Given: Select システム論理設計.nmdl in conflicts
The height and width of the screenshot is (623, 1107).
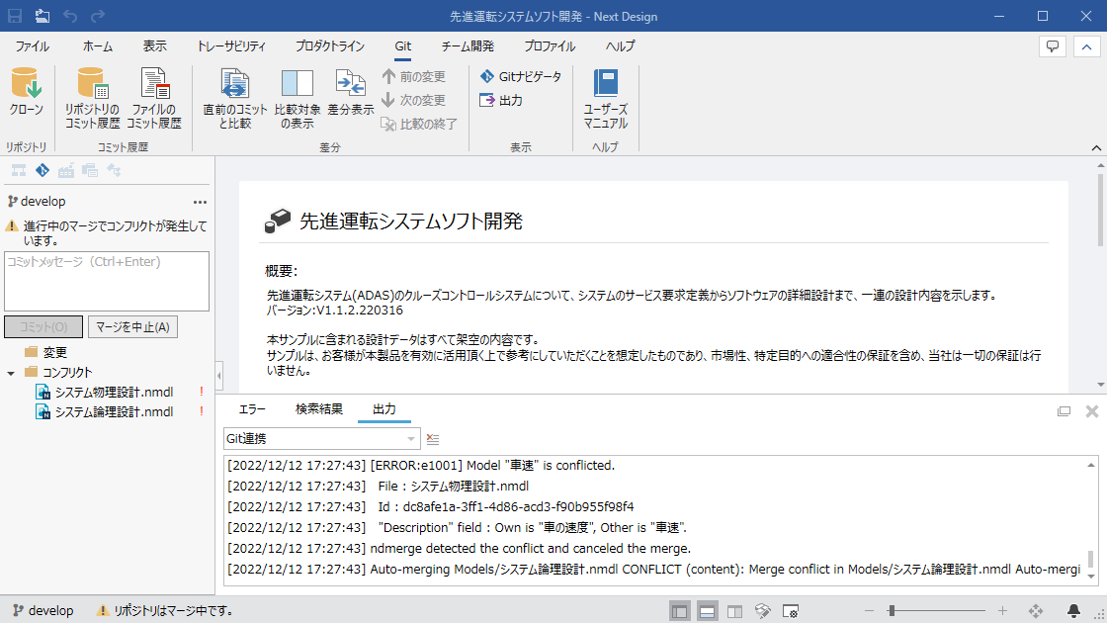Looking at the screenshot, I should coord(114,411).
